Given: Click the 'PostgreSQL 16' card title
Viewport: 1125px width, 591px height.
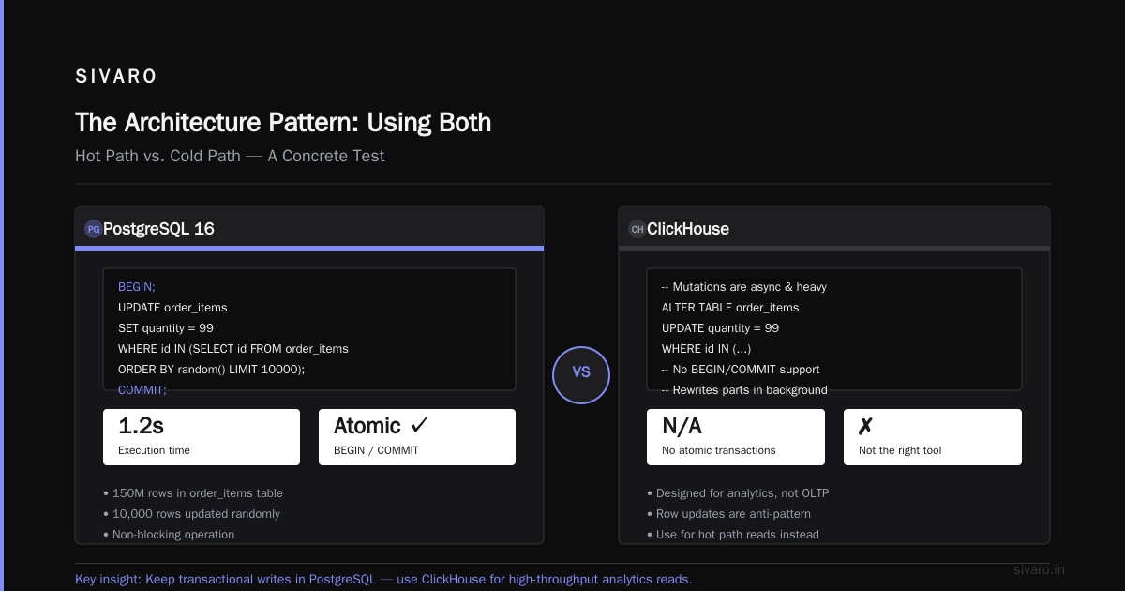Looking at the screenshot, I should [158, 229].
